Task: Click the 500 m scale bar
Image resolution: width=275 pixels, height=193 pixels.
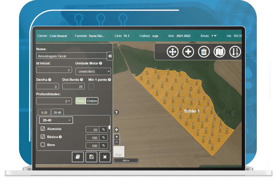Action: pos(126,161)
